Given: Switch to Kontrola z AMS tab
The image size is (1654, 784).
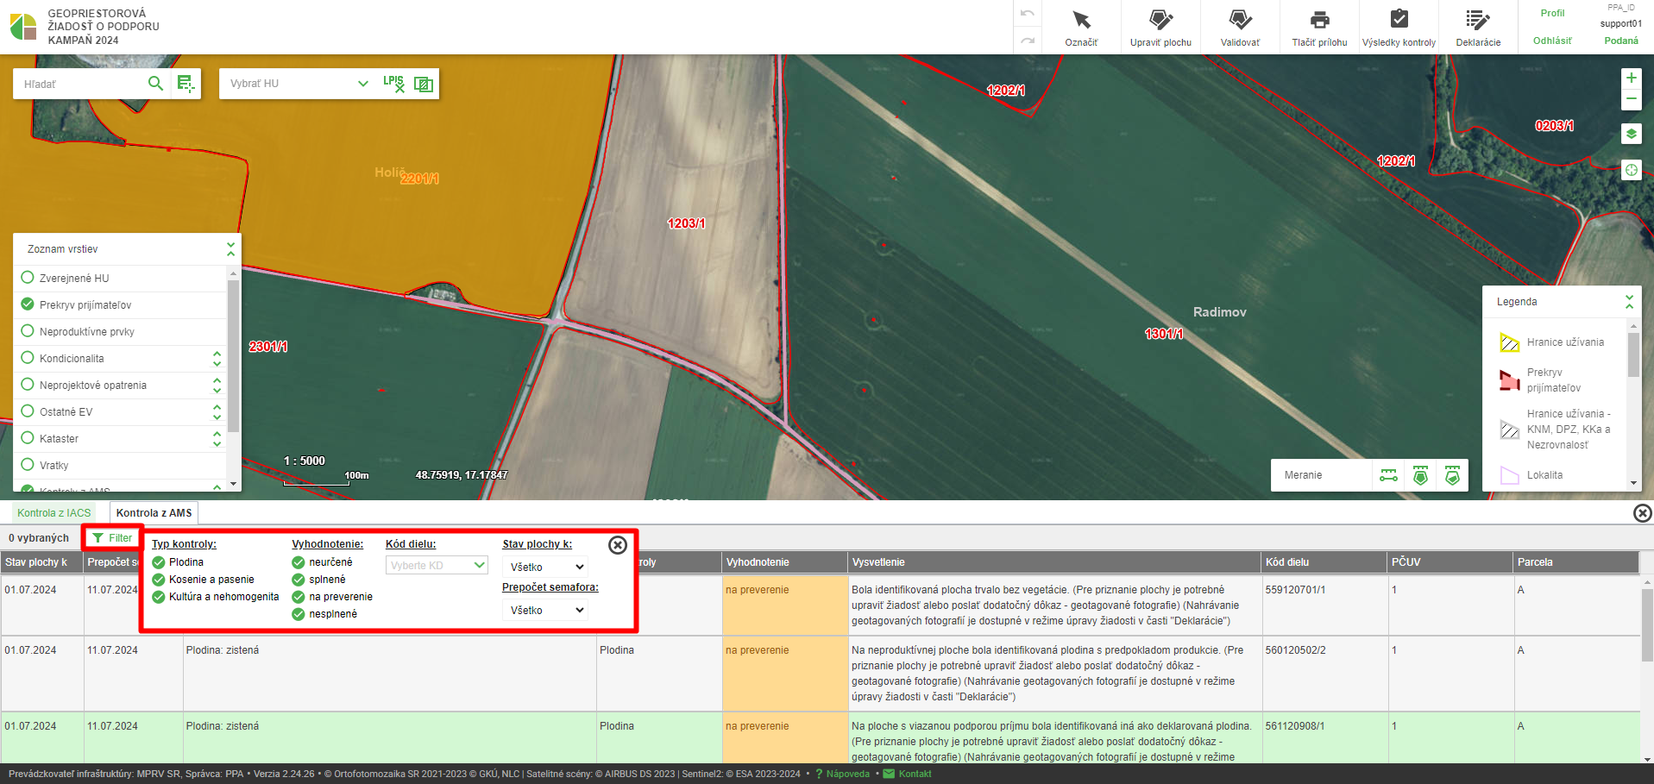Looking at the screenshot, I should pyautogui.click(x=154, y=513).
